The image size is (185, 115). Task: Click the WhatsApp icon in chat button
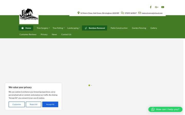[153, 109]
